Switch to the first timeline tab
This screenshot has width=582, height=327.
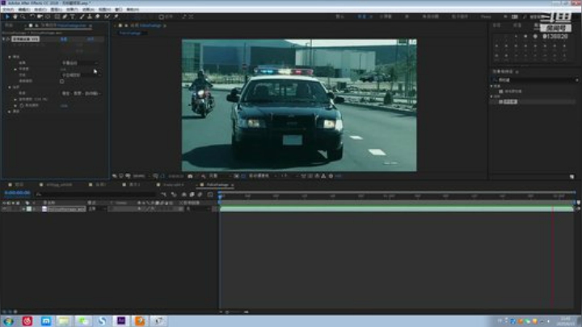point(16,185)
